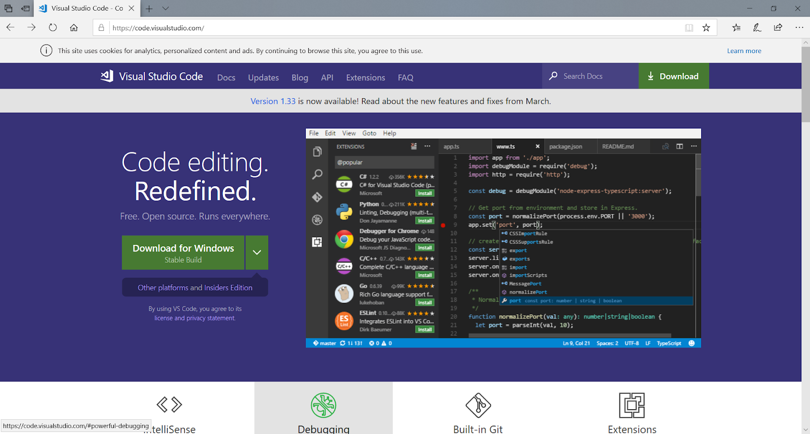Close the Visual Studio Code browser tab

tap(132, 8)
